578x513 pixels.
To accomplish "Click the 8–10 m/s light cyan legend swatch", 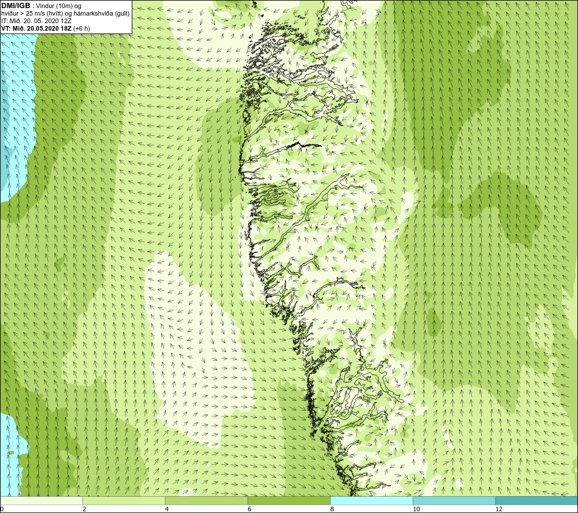I will click(372, 501).
